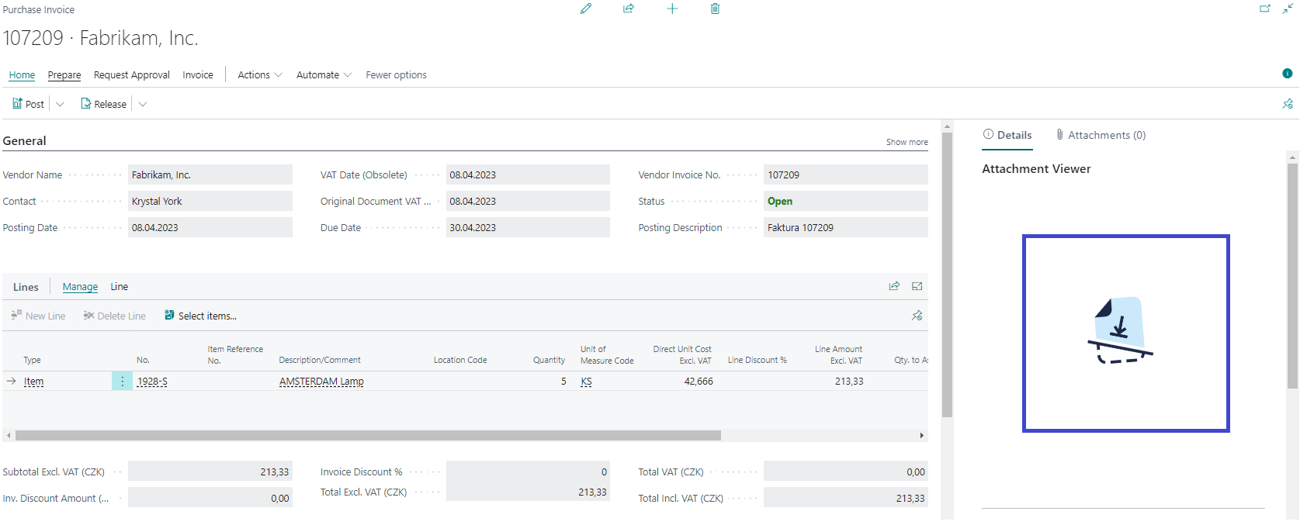The width and height of the screenshot is (1307, 532).
Task: Open three-dot menu on Item row
Action: pyautogui.click(x=122, y=382)
